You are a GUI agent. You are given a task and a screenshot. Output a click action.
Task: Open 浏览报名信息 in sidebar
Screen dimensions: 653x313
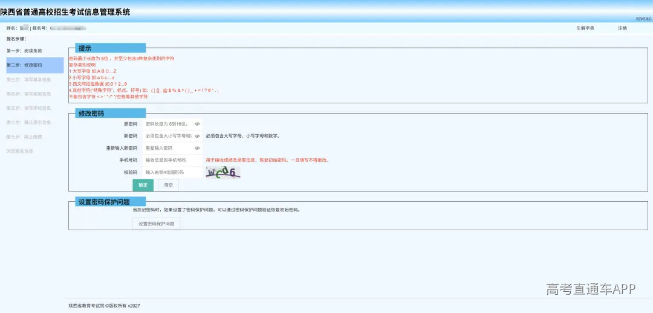[19, 151]
